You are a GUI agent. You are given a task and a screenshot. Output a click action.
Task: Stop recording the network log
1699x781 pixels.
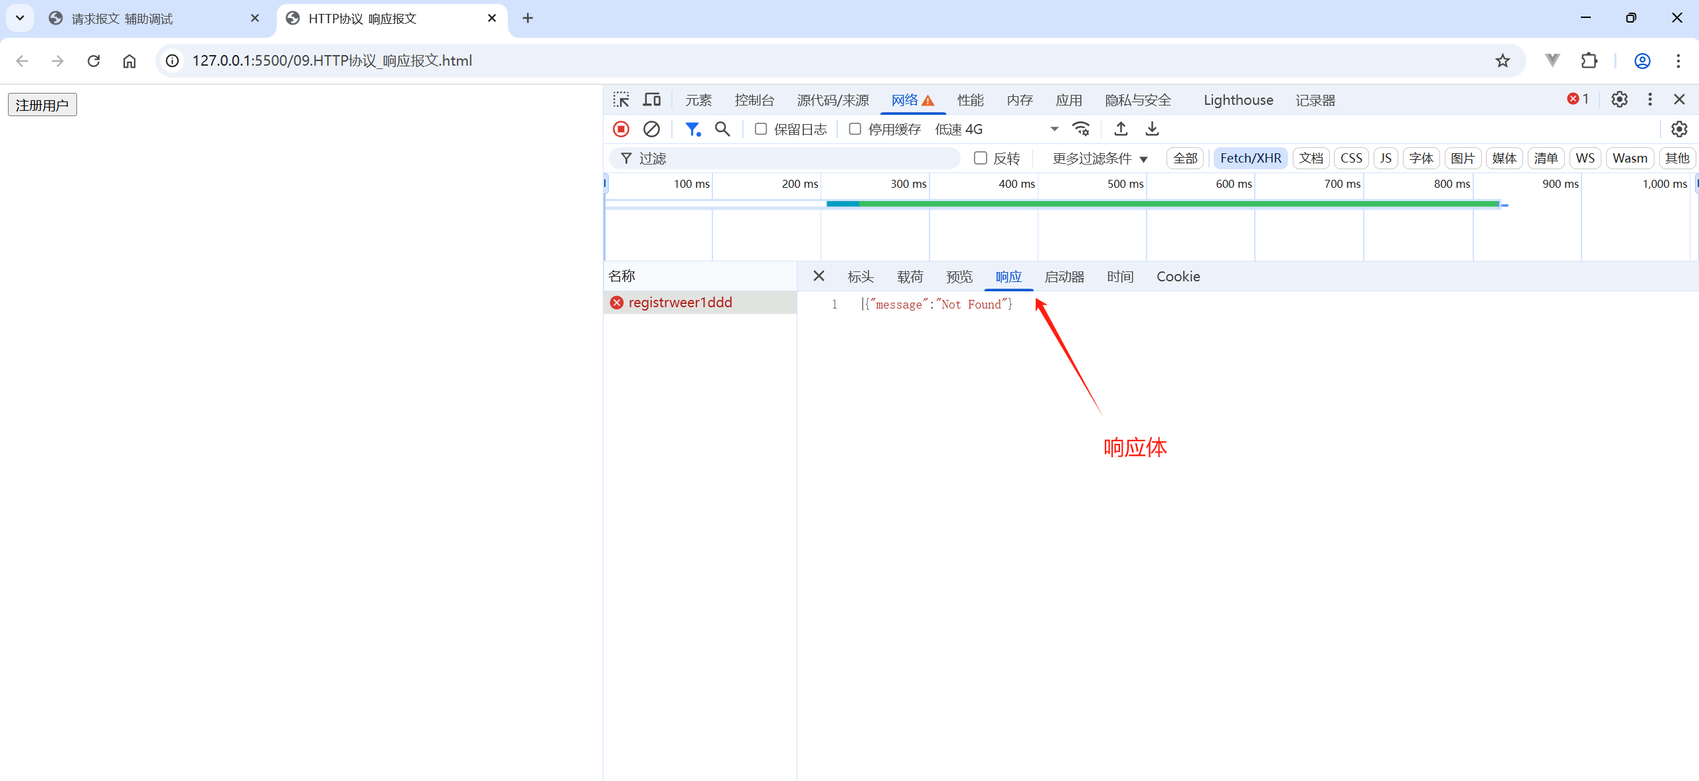point(621,129)
